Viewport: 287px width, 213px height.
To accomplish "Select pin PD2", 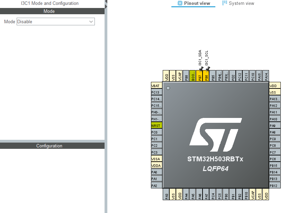I will (233, 76).
